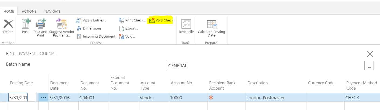
Task: Click the highlighted Void Check action
Action: pos(161,20)
